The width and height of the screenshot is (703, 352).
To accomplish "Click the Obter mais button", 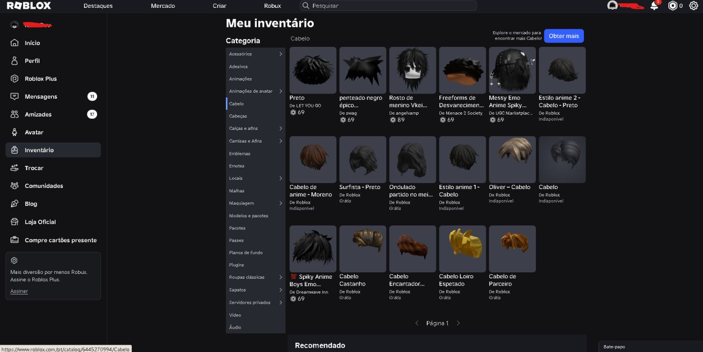I will pyautogui.click(x=564, y=36).
